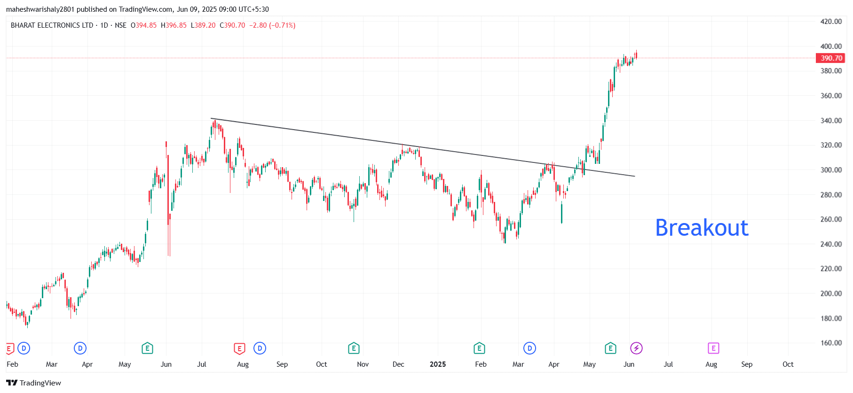Open the purple lightning-bolt event marker
Image resolution: width=853 pixels, height=393 pixels.
(x=636, y=348)
